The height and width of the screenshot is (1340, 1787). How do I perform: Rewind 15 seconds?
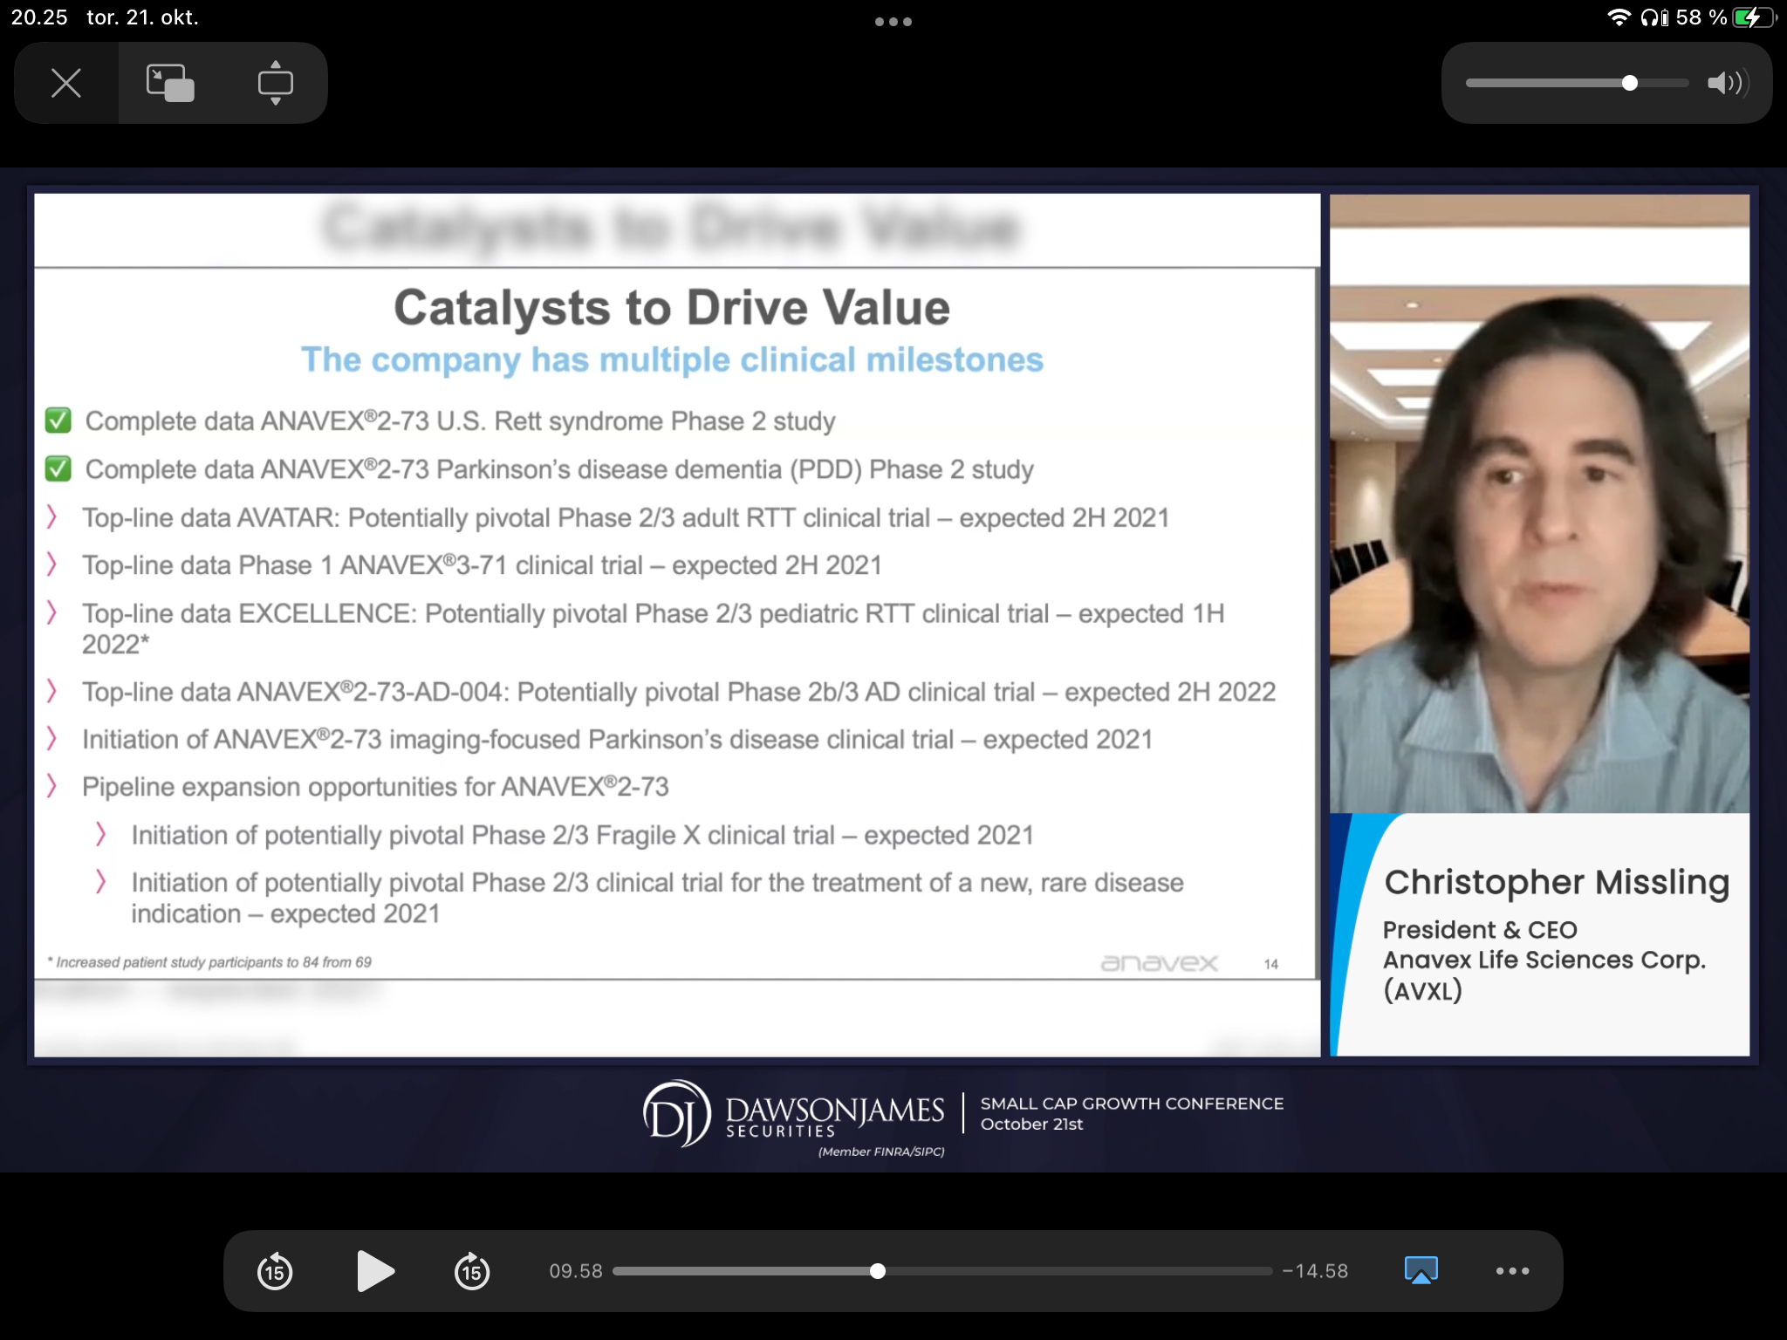tap(275, 1271)
